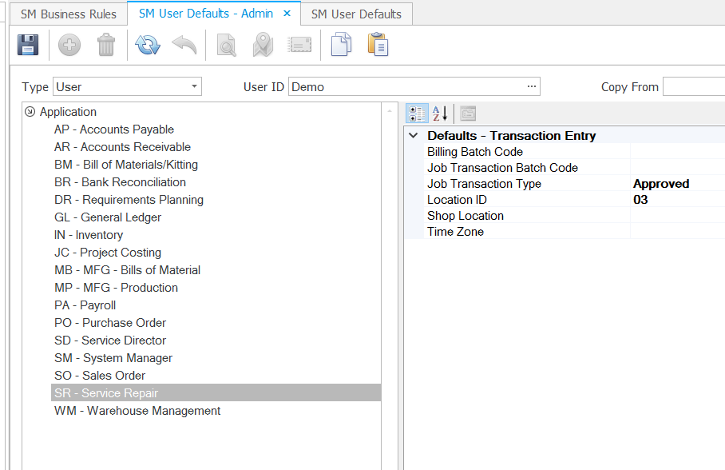
Task: Collapse the Application tree node
Action: 30,112
